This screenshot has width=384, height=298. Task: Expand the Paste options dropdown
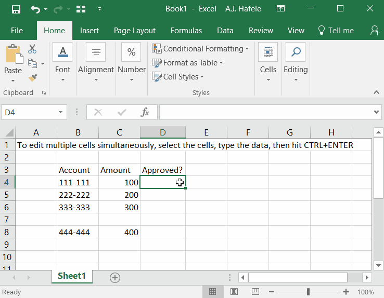(x=13, y=80)
